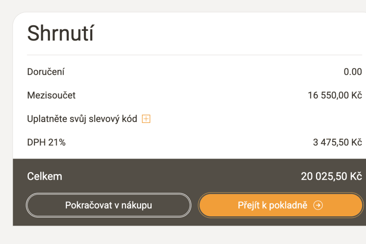Click the 20 025,50 Kč total amount
366x244 pixels.
[x=331, y=176]
